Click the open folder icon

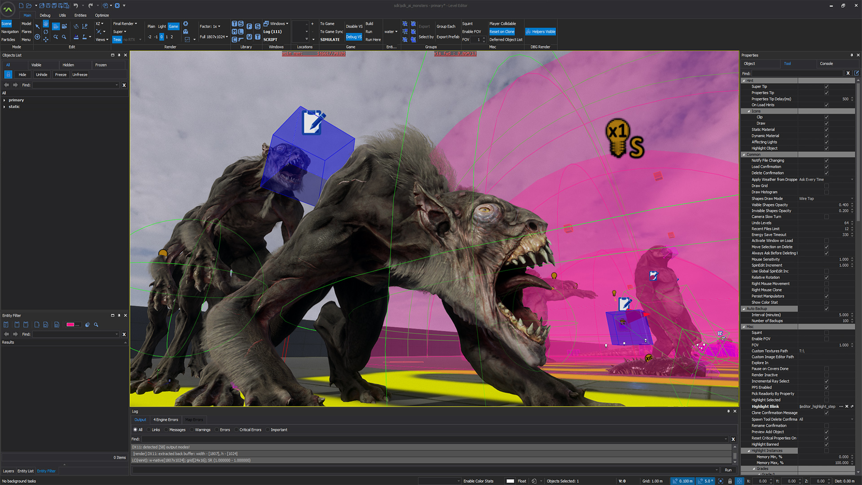pos(29,6)
